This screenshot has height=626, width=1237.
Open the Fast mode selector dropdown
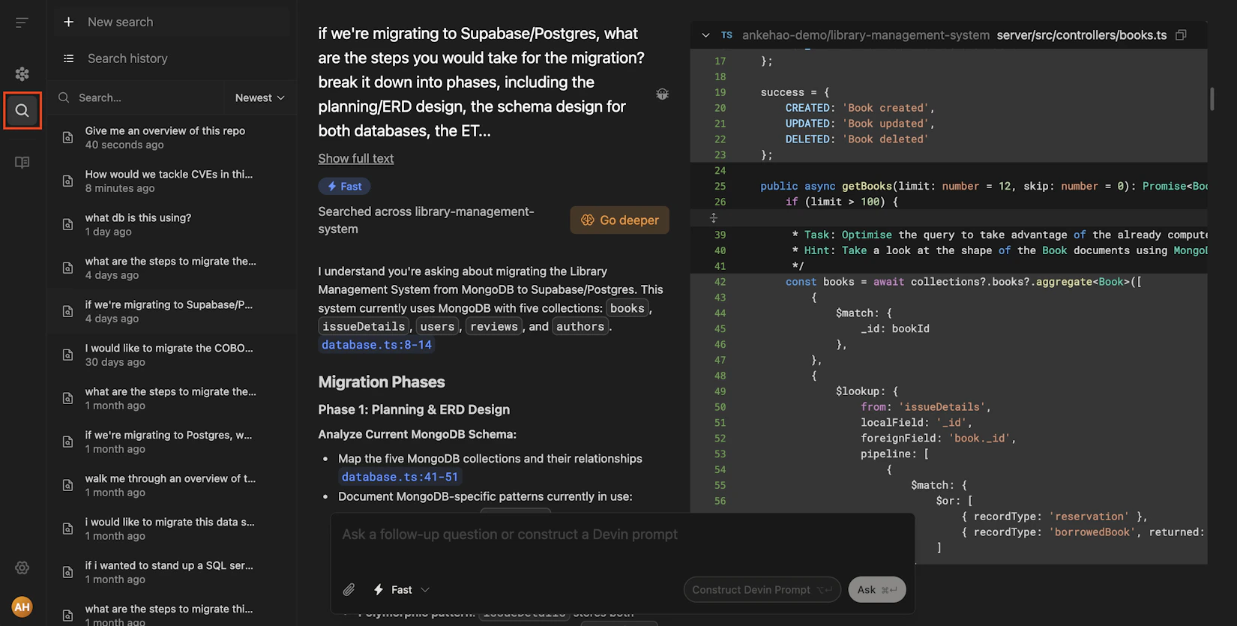point(402,590)
